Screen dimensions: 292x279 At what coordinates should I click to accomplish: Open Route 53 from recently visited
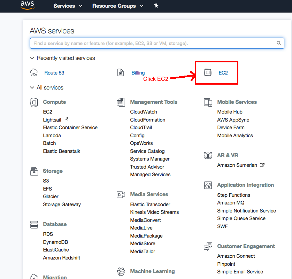54,73
